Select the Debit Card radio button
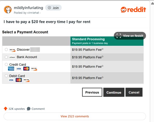The image size is (154, 122). [x=6, y=76]
